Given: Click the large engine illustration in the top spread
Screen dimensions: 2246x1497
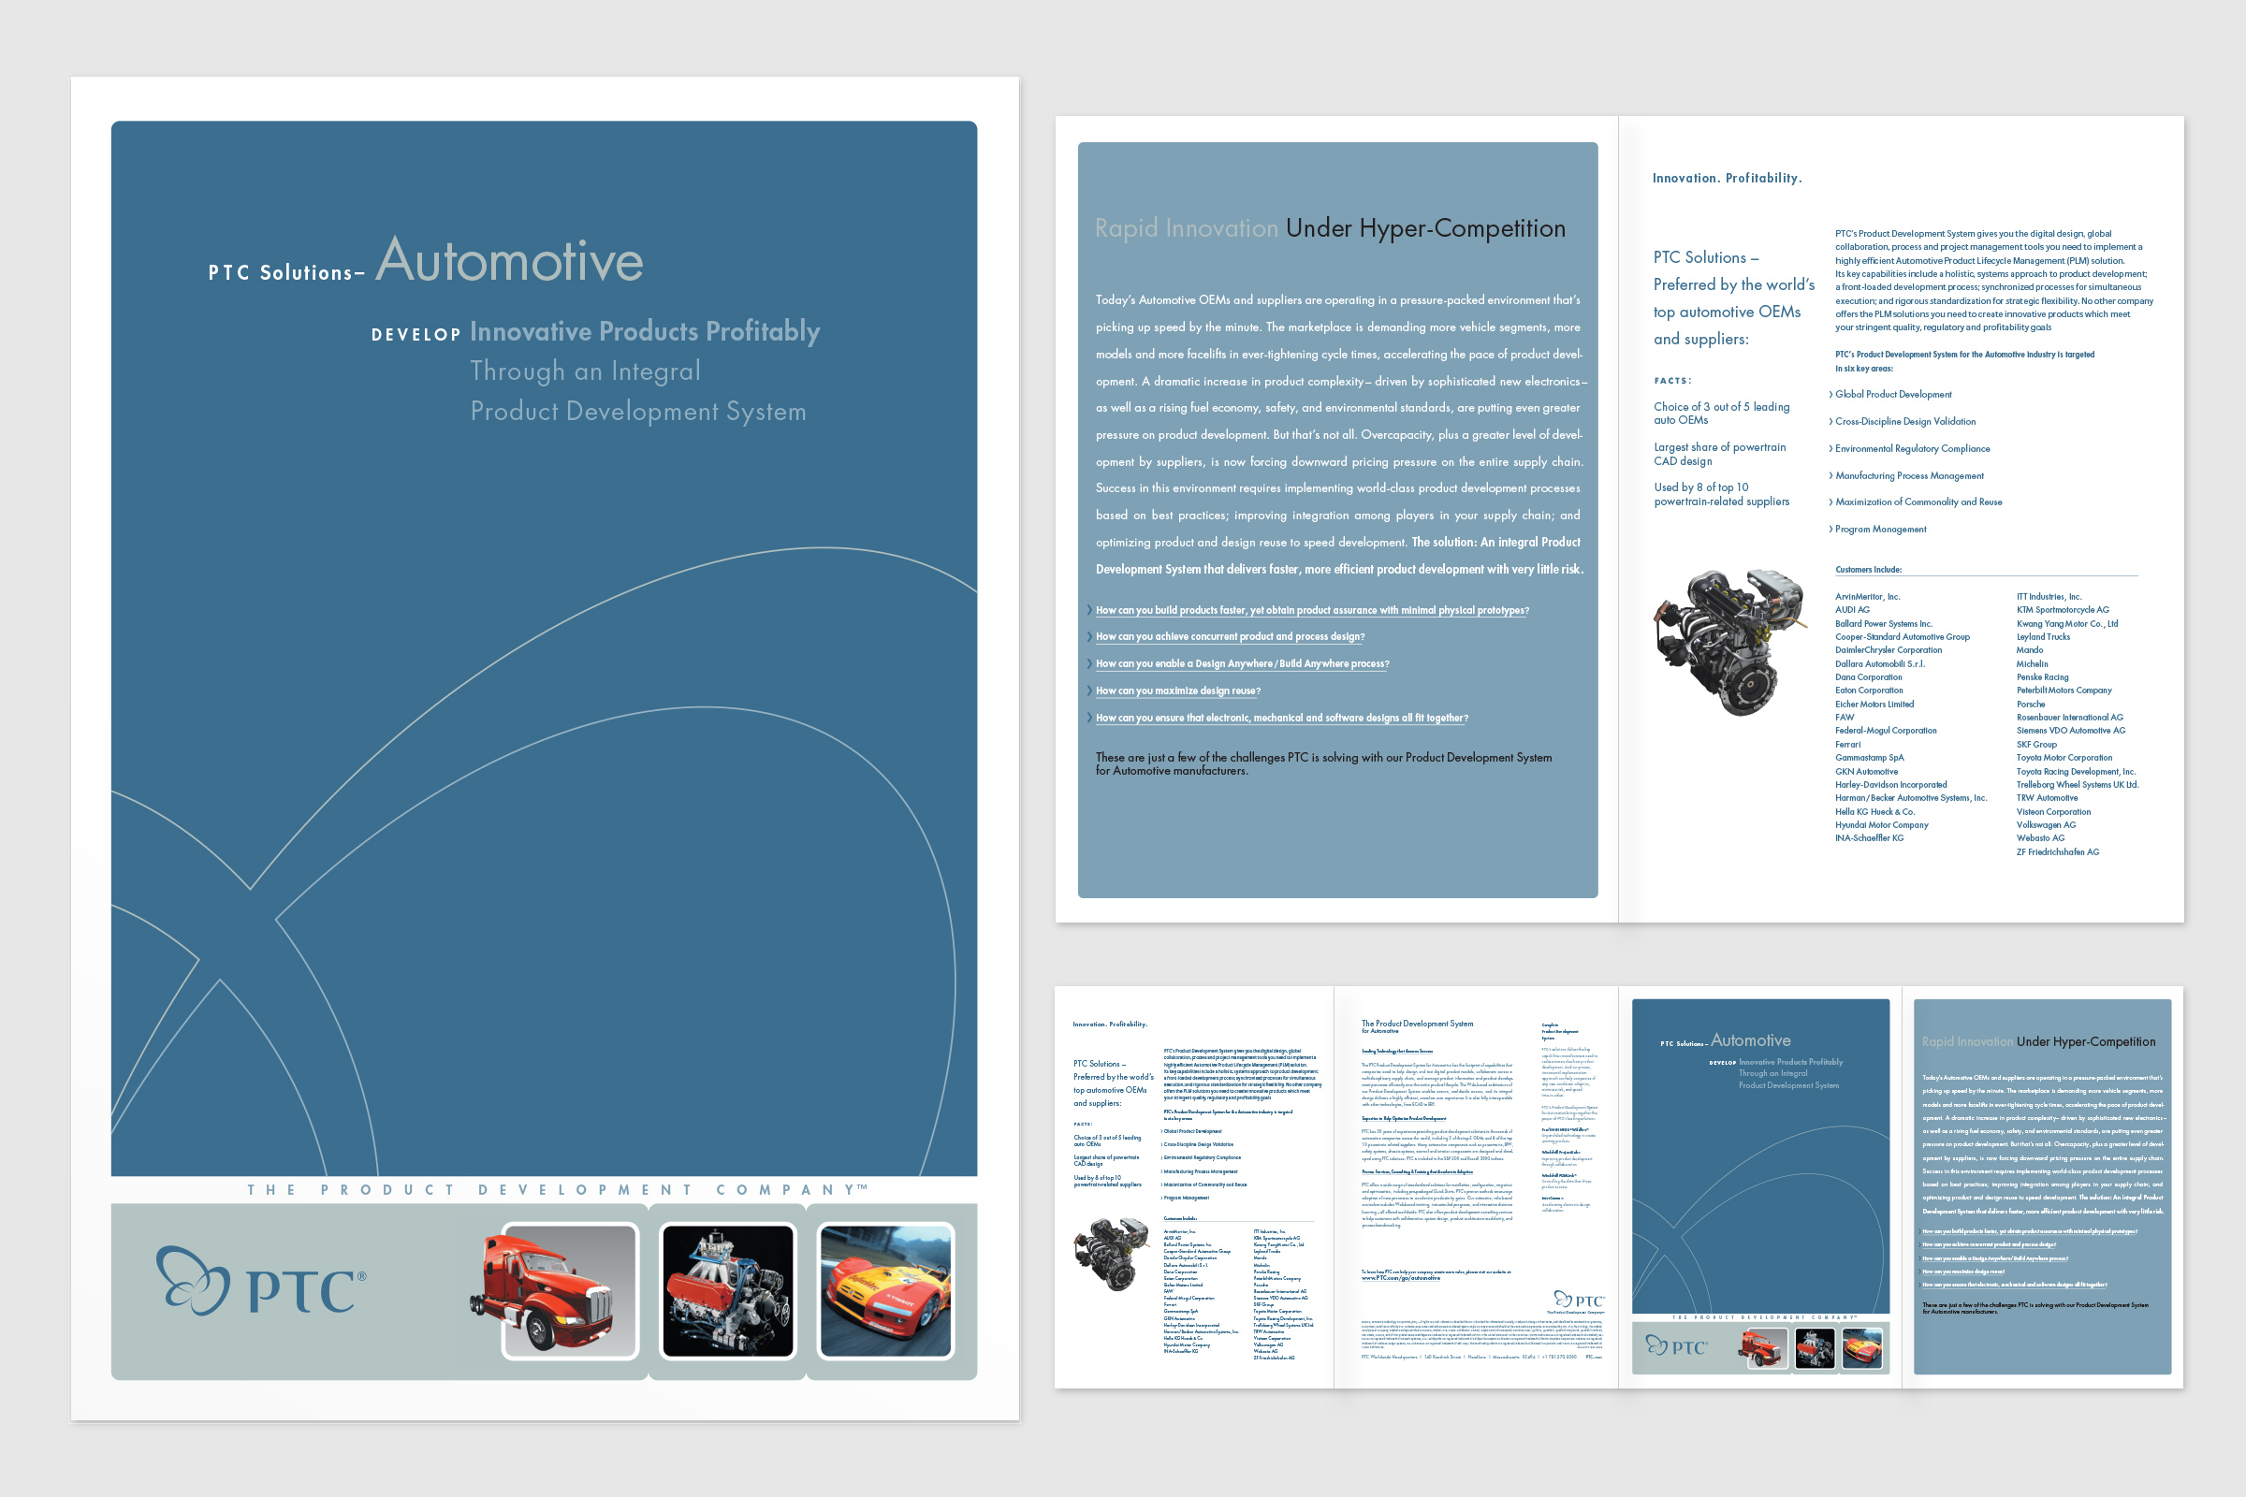Looking at the screenshot, I should 1730,643.
